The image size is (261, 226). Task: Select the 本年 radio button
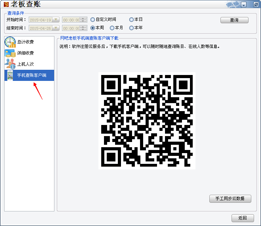click(131, 28)
